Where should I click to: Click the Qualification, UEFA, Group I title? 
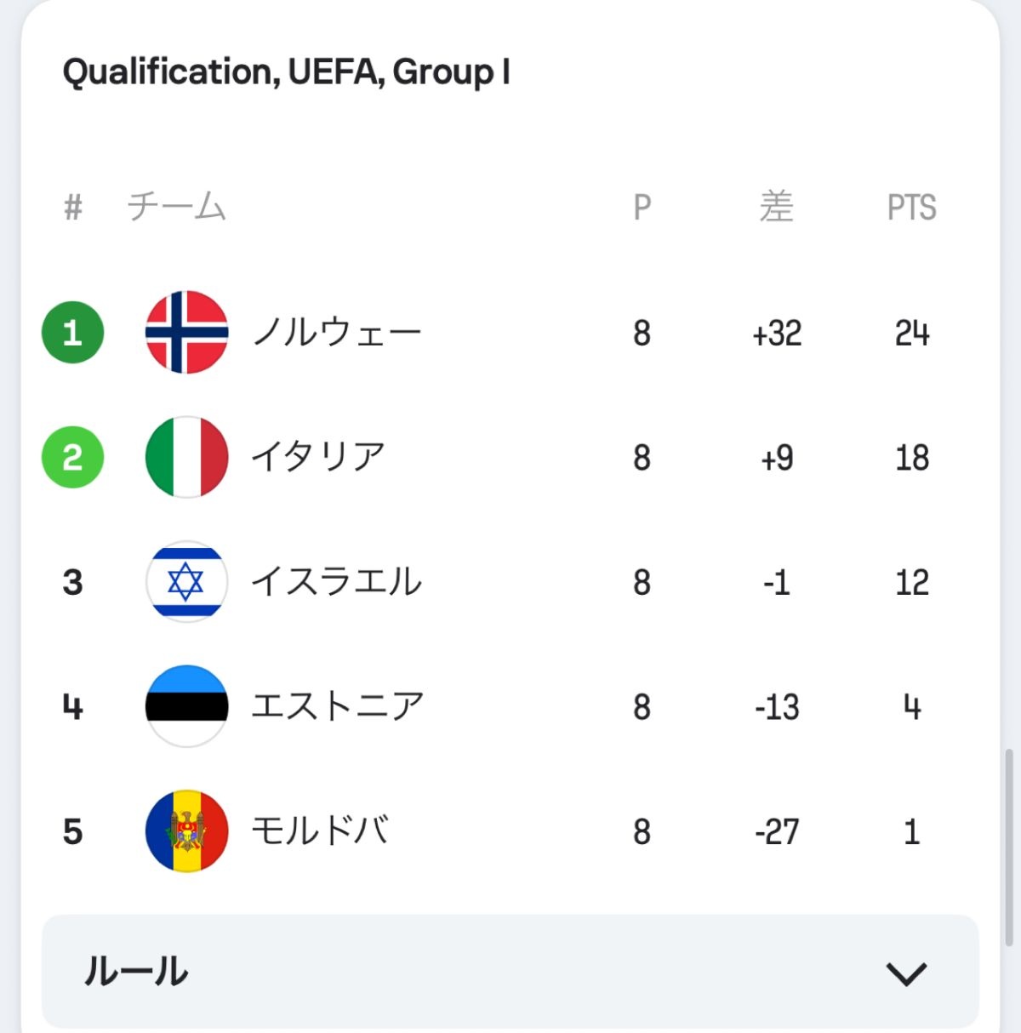(x=286, y=72)
